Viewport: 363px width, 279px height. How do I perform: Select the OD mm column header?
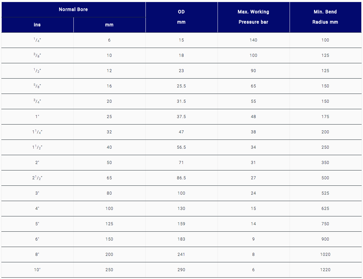pos(181,17)
